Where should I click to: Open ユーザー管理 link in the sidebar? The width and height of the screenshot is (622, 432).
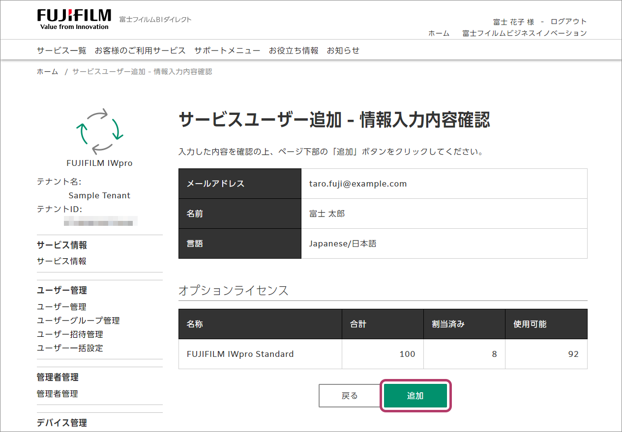tap(61, 307)
